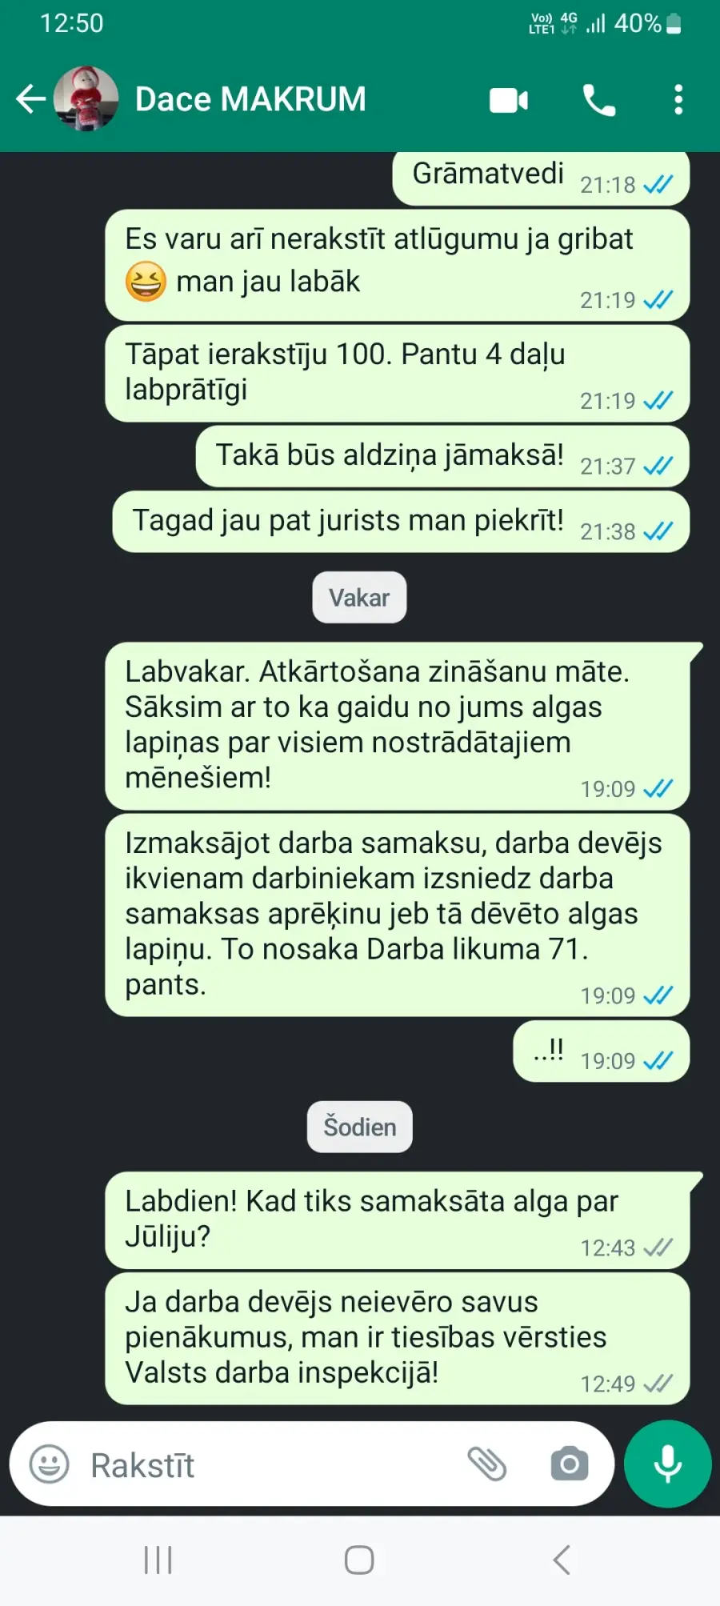720x1606 pixels.
Task: Open recent apps from navigation bar
Action: pyautogui.click(x=158, y=1560)
